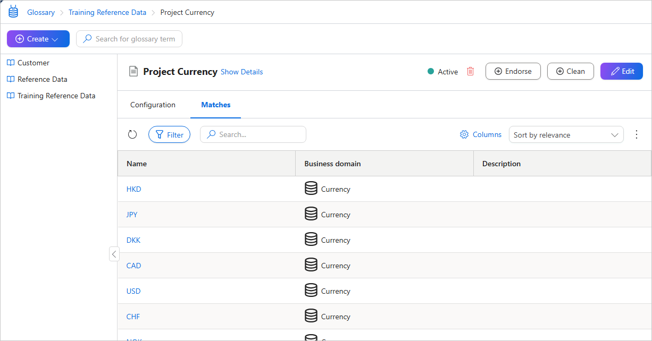Click the database icon in CAD row
Viewport: 652px width, 341px height.
311,265
